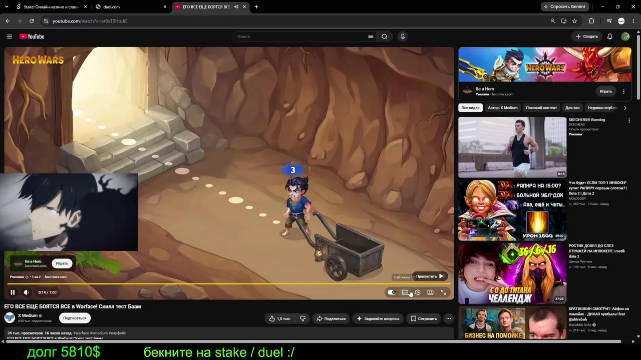The image size is (641, 360).
Task: Enter full screen mode
Action: [443, 292]
